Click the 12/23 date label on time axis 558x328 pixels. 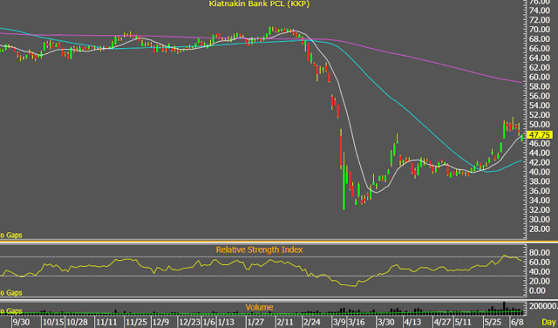190,322
